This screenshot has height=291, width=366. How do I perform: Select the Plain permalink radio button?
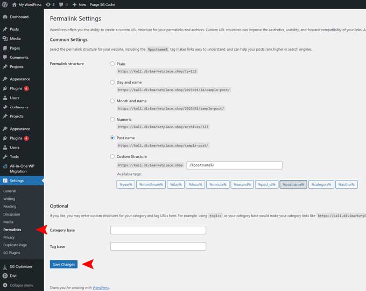pyautogui.click(x=112, y=64)
